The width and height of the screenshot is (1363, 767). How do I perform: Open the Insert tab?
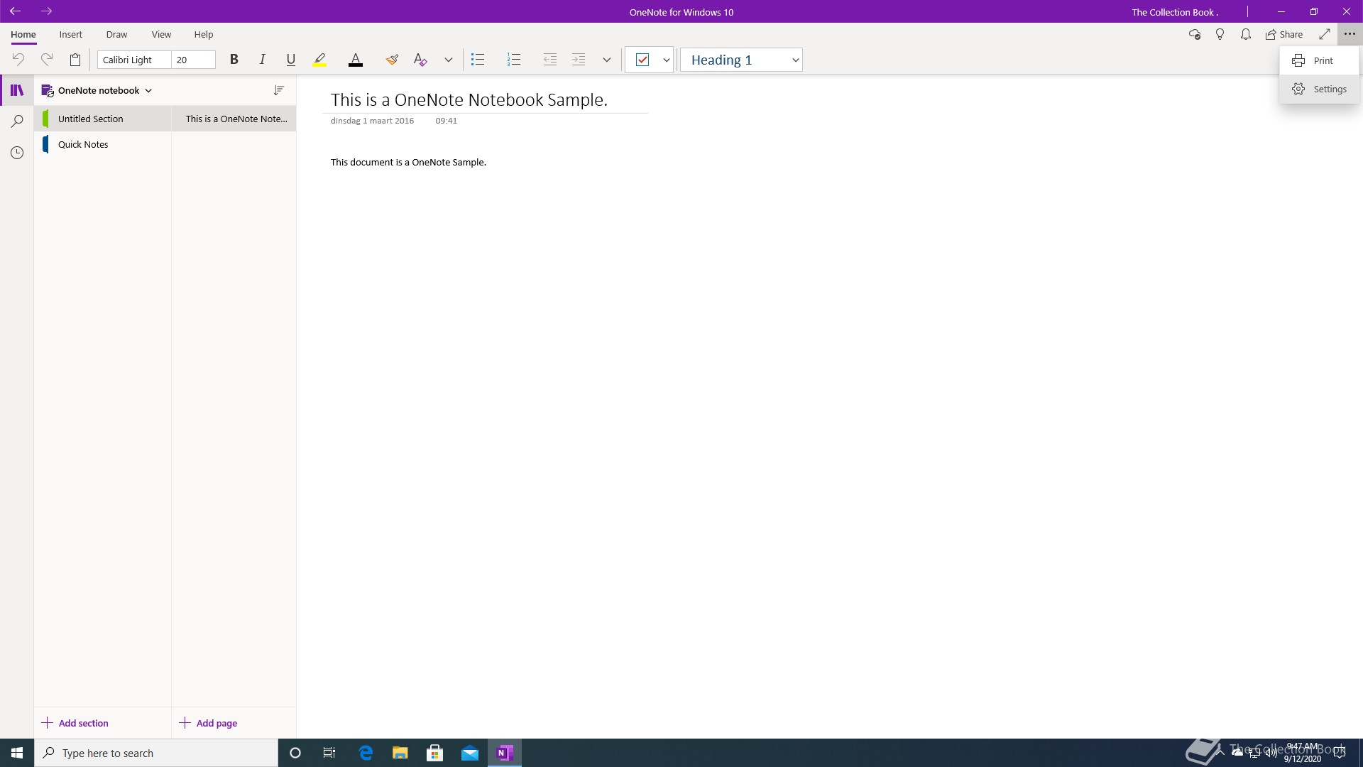click(70, 34)
